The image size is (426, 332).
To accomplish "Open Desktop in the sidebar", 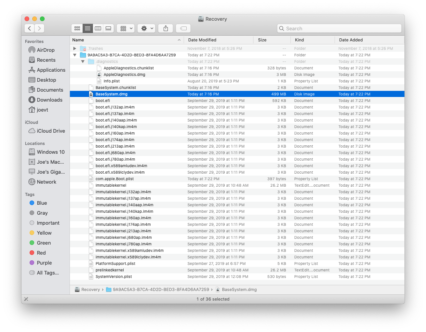I will 42,80.
